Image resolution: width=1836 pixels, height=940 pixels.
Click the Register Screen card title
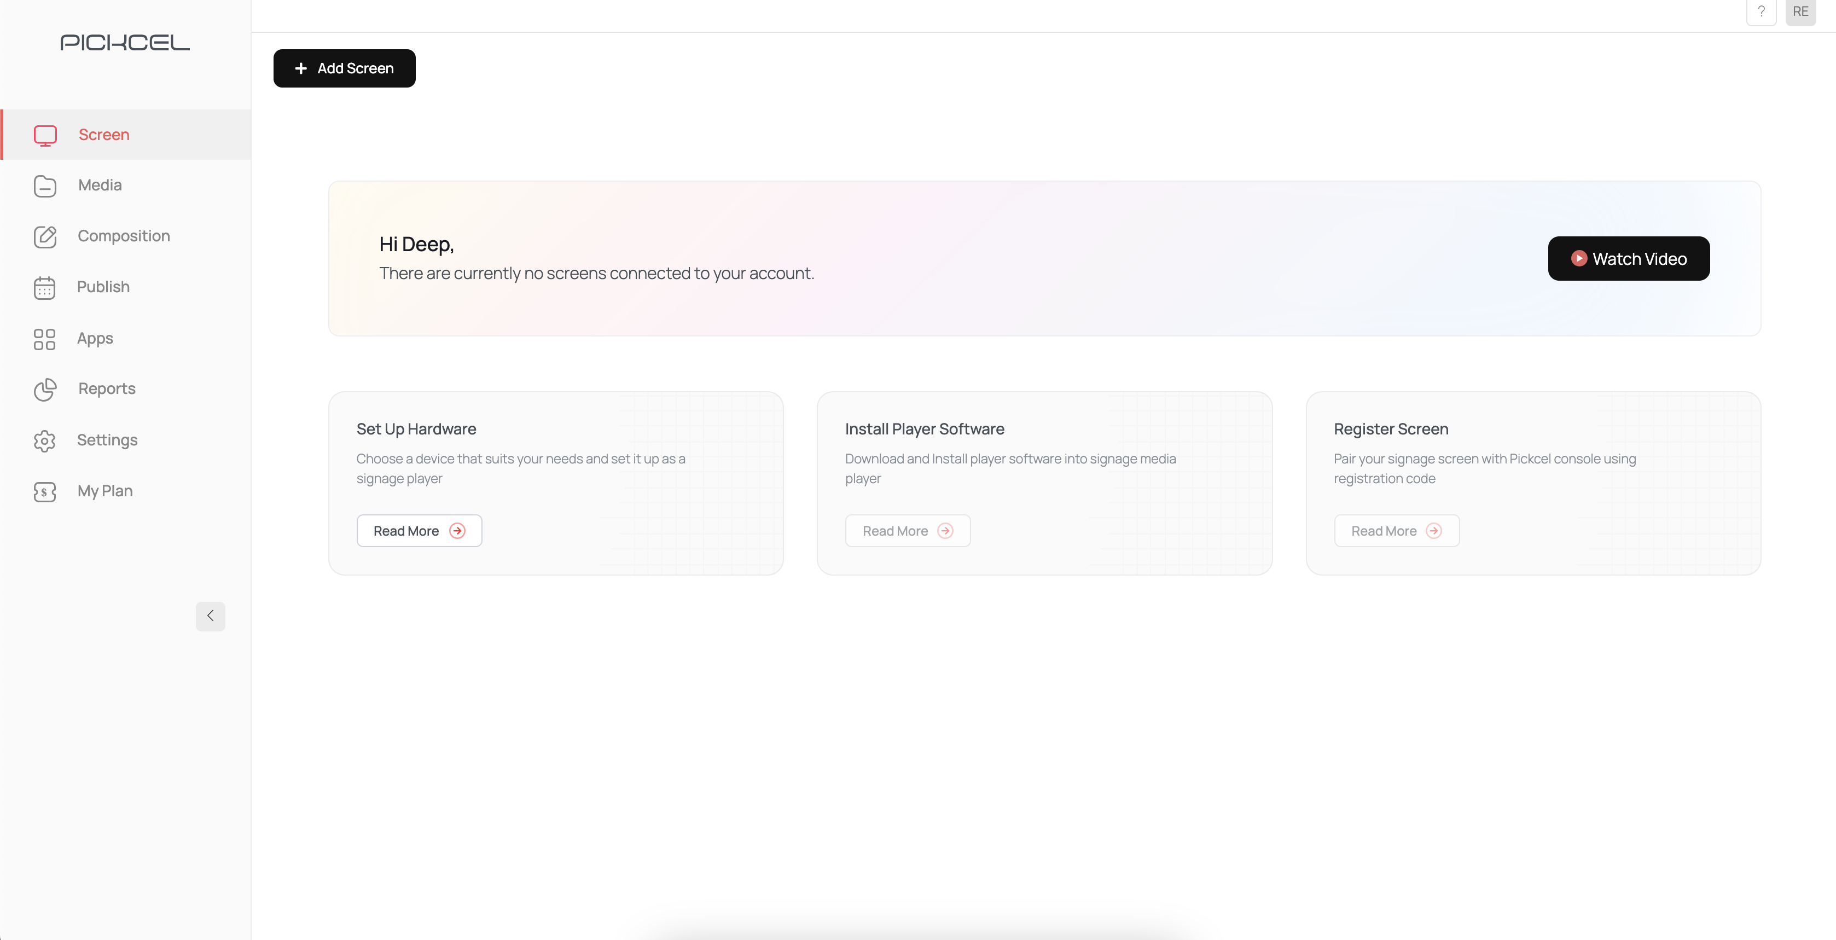(1391, 429)
